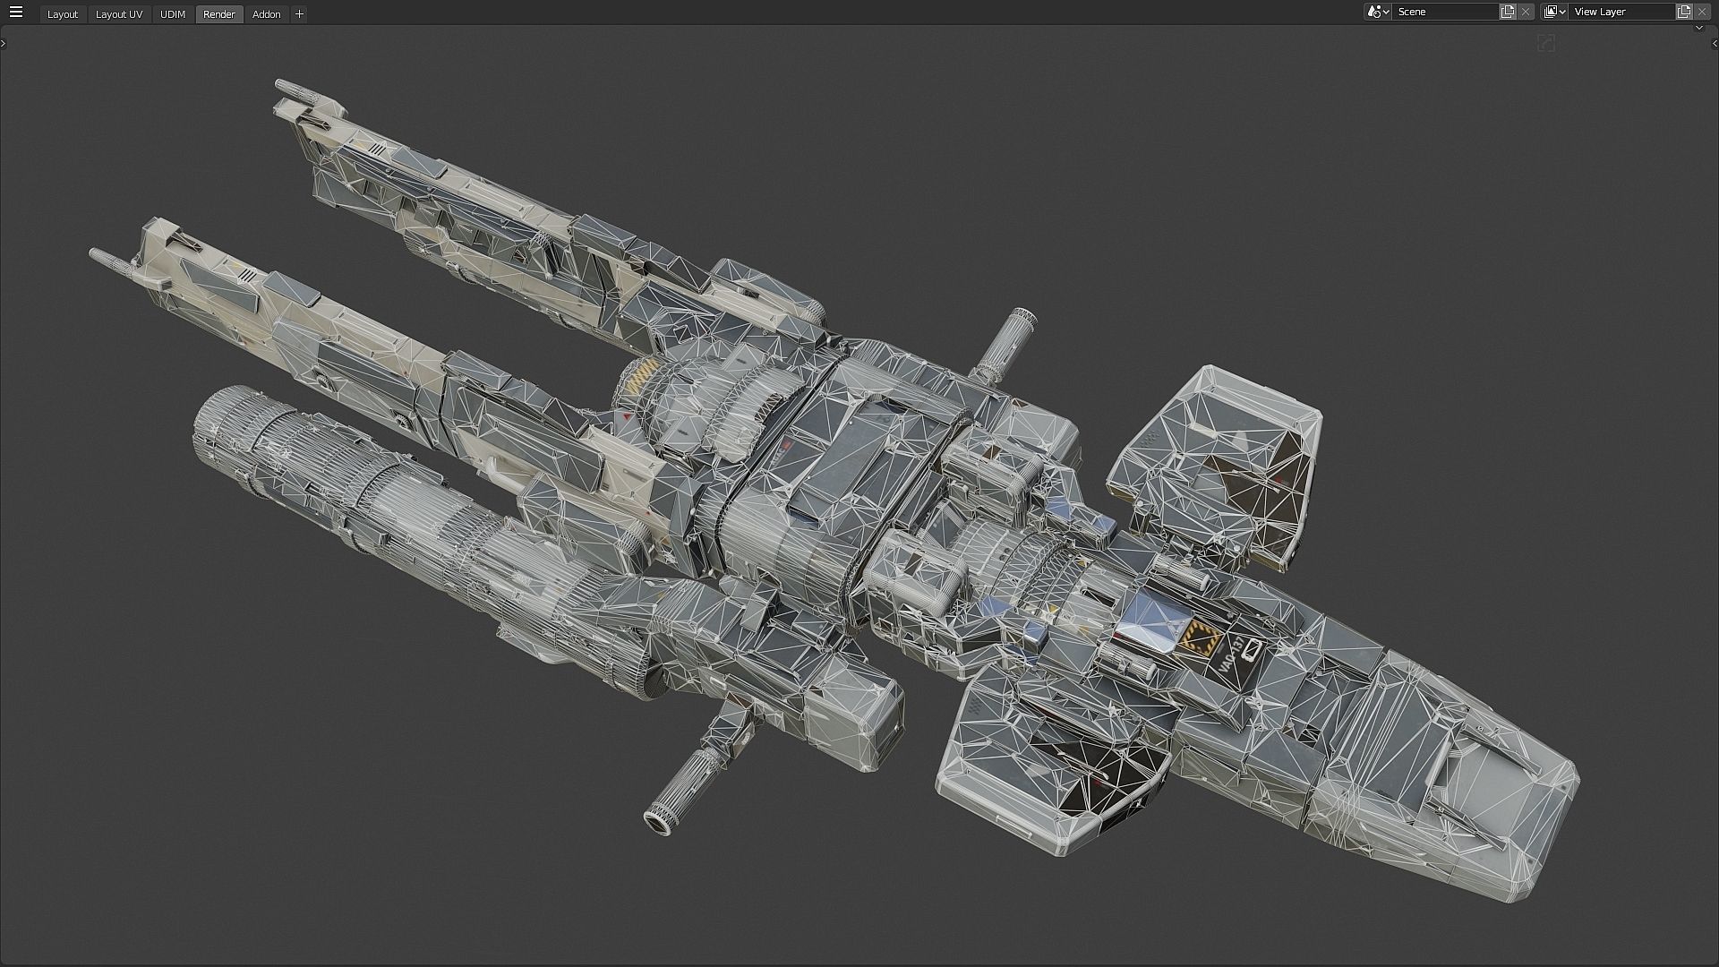Expand the sidebar arrow at viewport right edge
The image size is (1719, 967).
click(1715, 43)
